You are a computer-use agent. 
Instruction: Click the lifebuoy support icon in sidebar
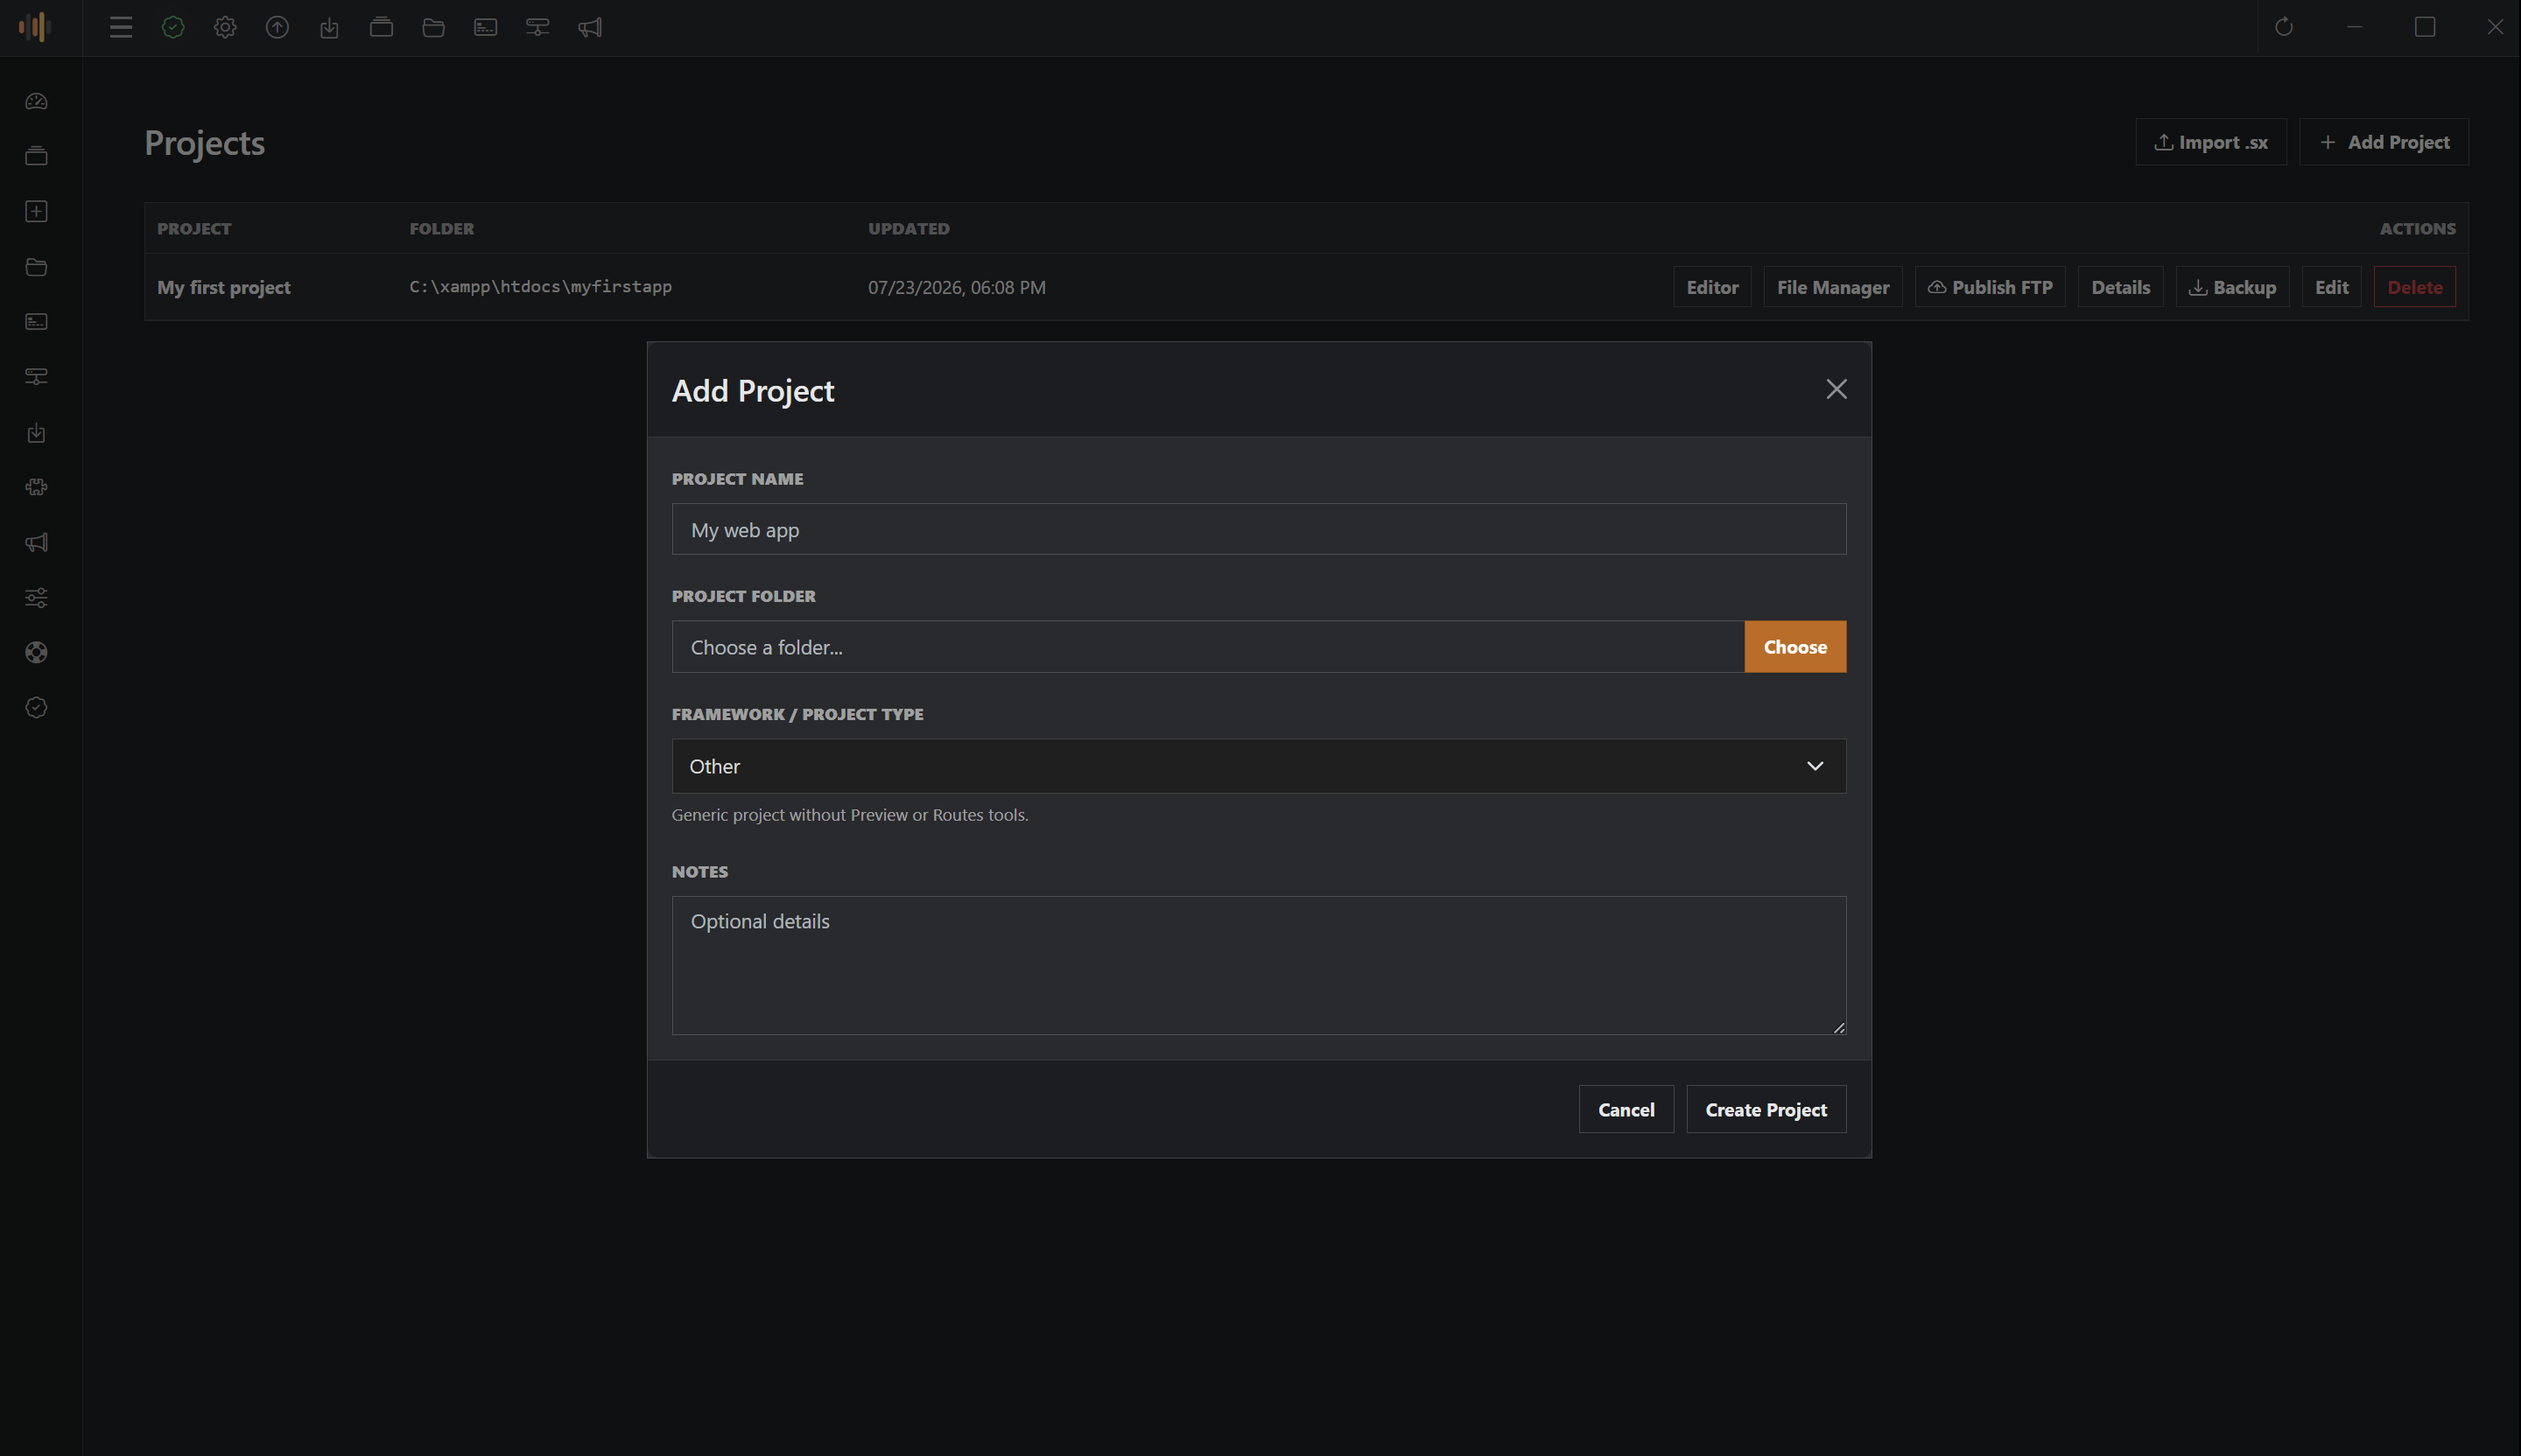36,652
